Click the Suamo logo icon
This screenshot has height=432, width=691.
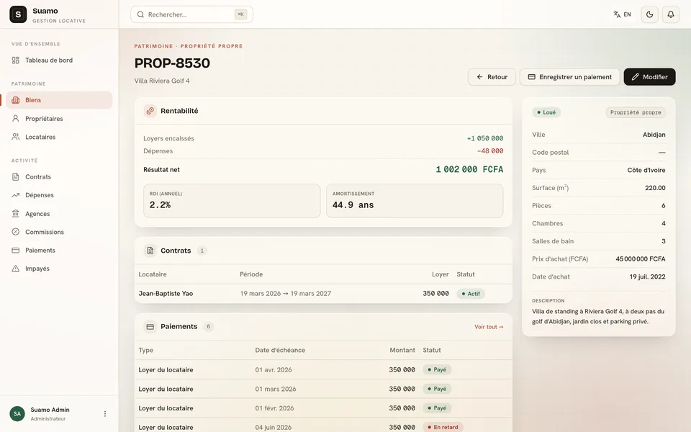tap(18, 14)
